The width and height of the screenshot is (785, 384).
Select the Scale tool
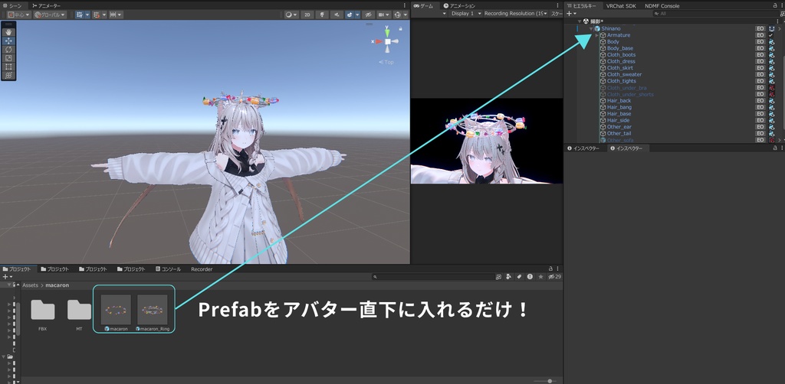[8, 58]
